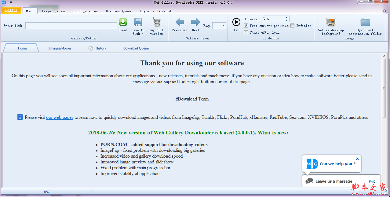Select the Load gallery icon
This screenshot has height=197, width=390.
123,22
